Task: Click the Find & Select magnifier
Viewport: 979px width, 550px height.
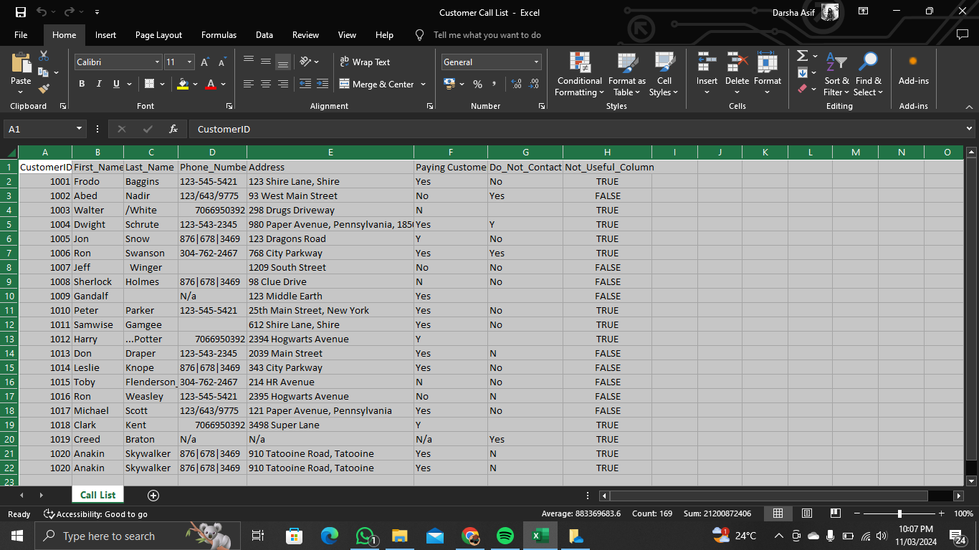Action: pos(868,74)
